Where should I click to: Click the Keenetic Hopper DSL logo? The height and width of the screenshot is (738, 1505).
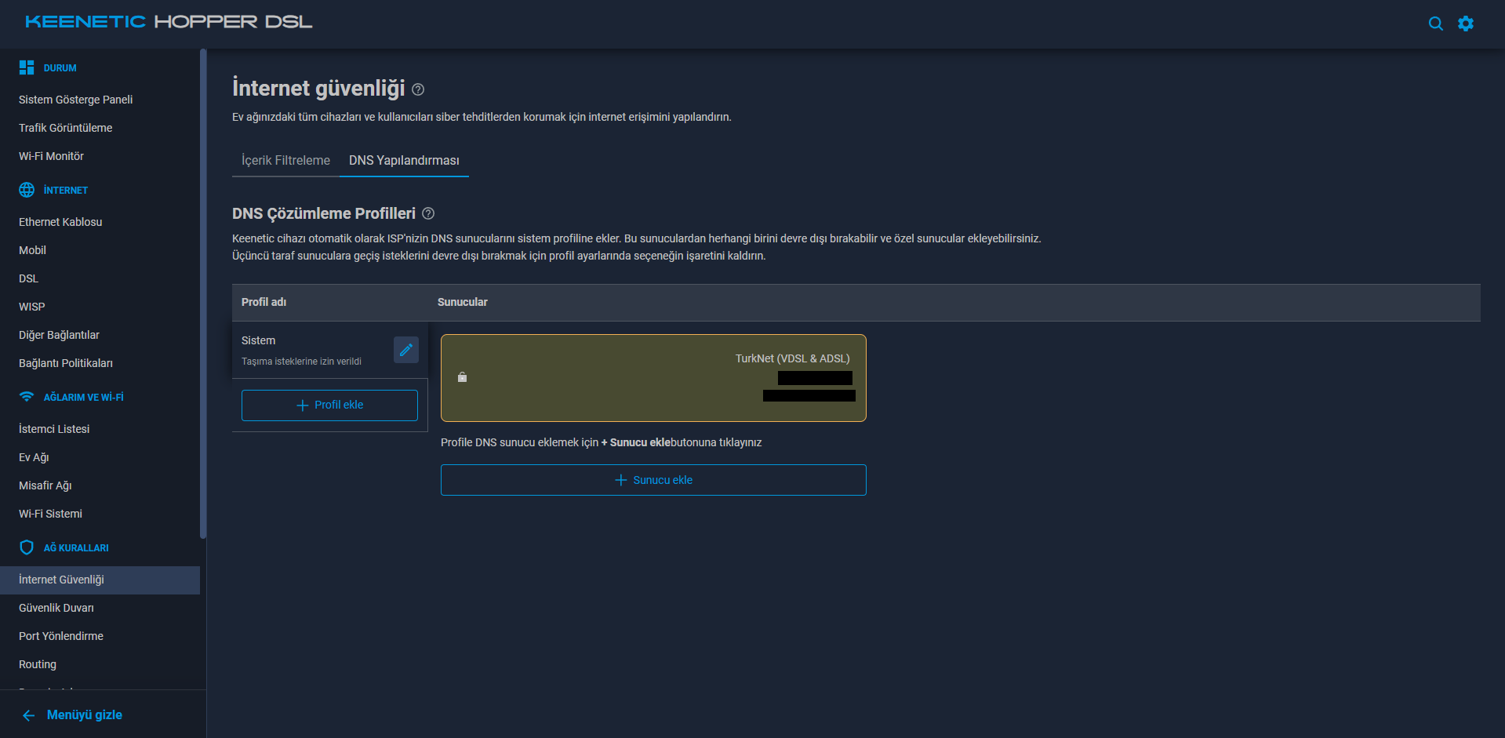[169, 22]
